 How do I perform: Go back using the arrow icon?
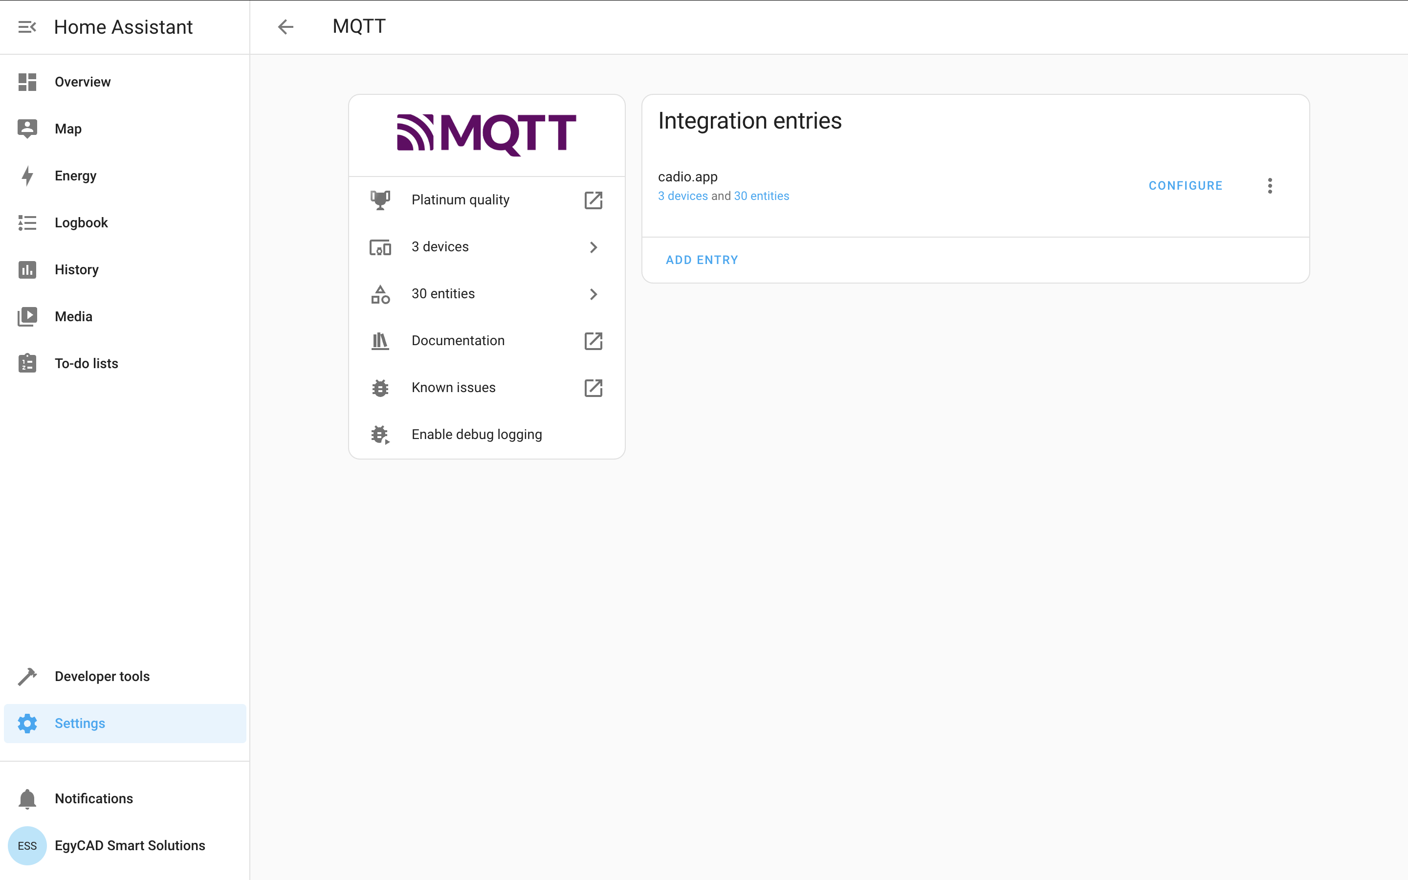point(285,27)
